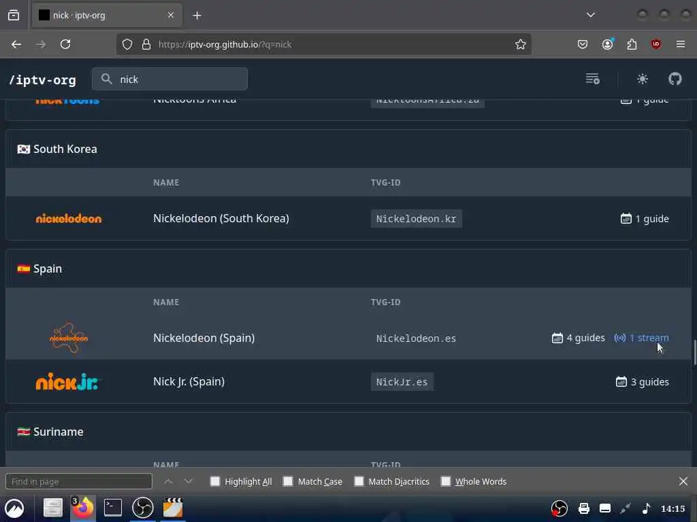Open 4 guides for Nickelodeon Spain
The height and width of the screenshot is (522, 697).
[578, 338]
